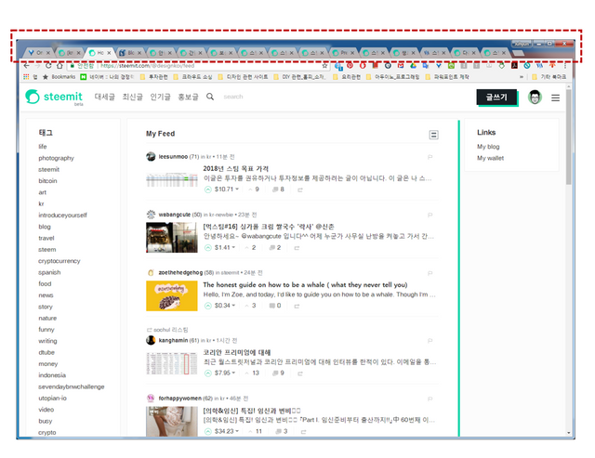Viewport: 595px width, 458px height.
Task: Flag the leesunmoo post
Action: [x=430, y=157]
